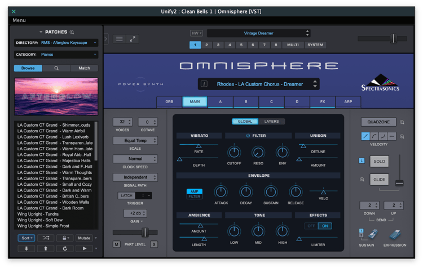The width and height of the screenshot is (423, 268).
Task: Expand view with the arrows icon
Action: tap(133, 39)
